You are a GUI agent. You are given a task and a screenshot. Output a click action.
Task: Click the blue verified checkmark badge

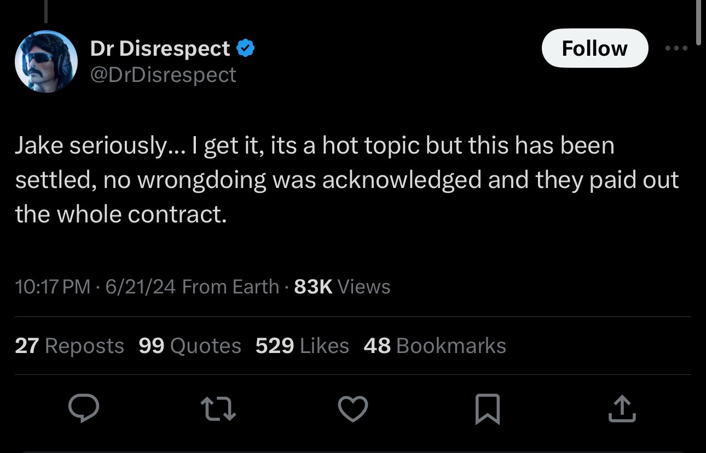pyautogui.click(x=245, y=49)
